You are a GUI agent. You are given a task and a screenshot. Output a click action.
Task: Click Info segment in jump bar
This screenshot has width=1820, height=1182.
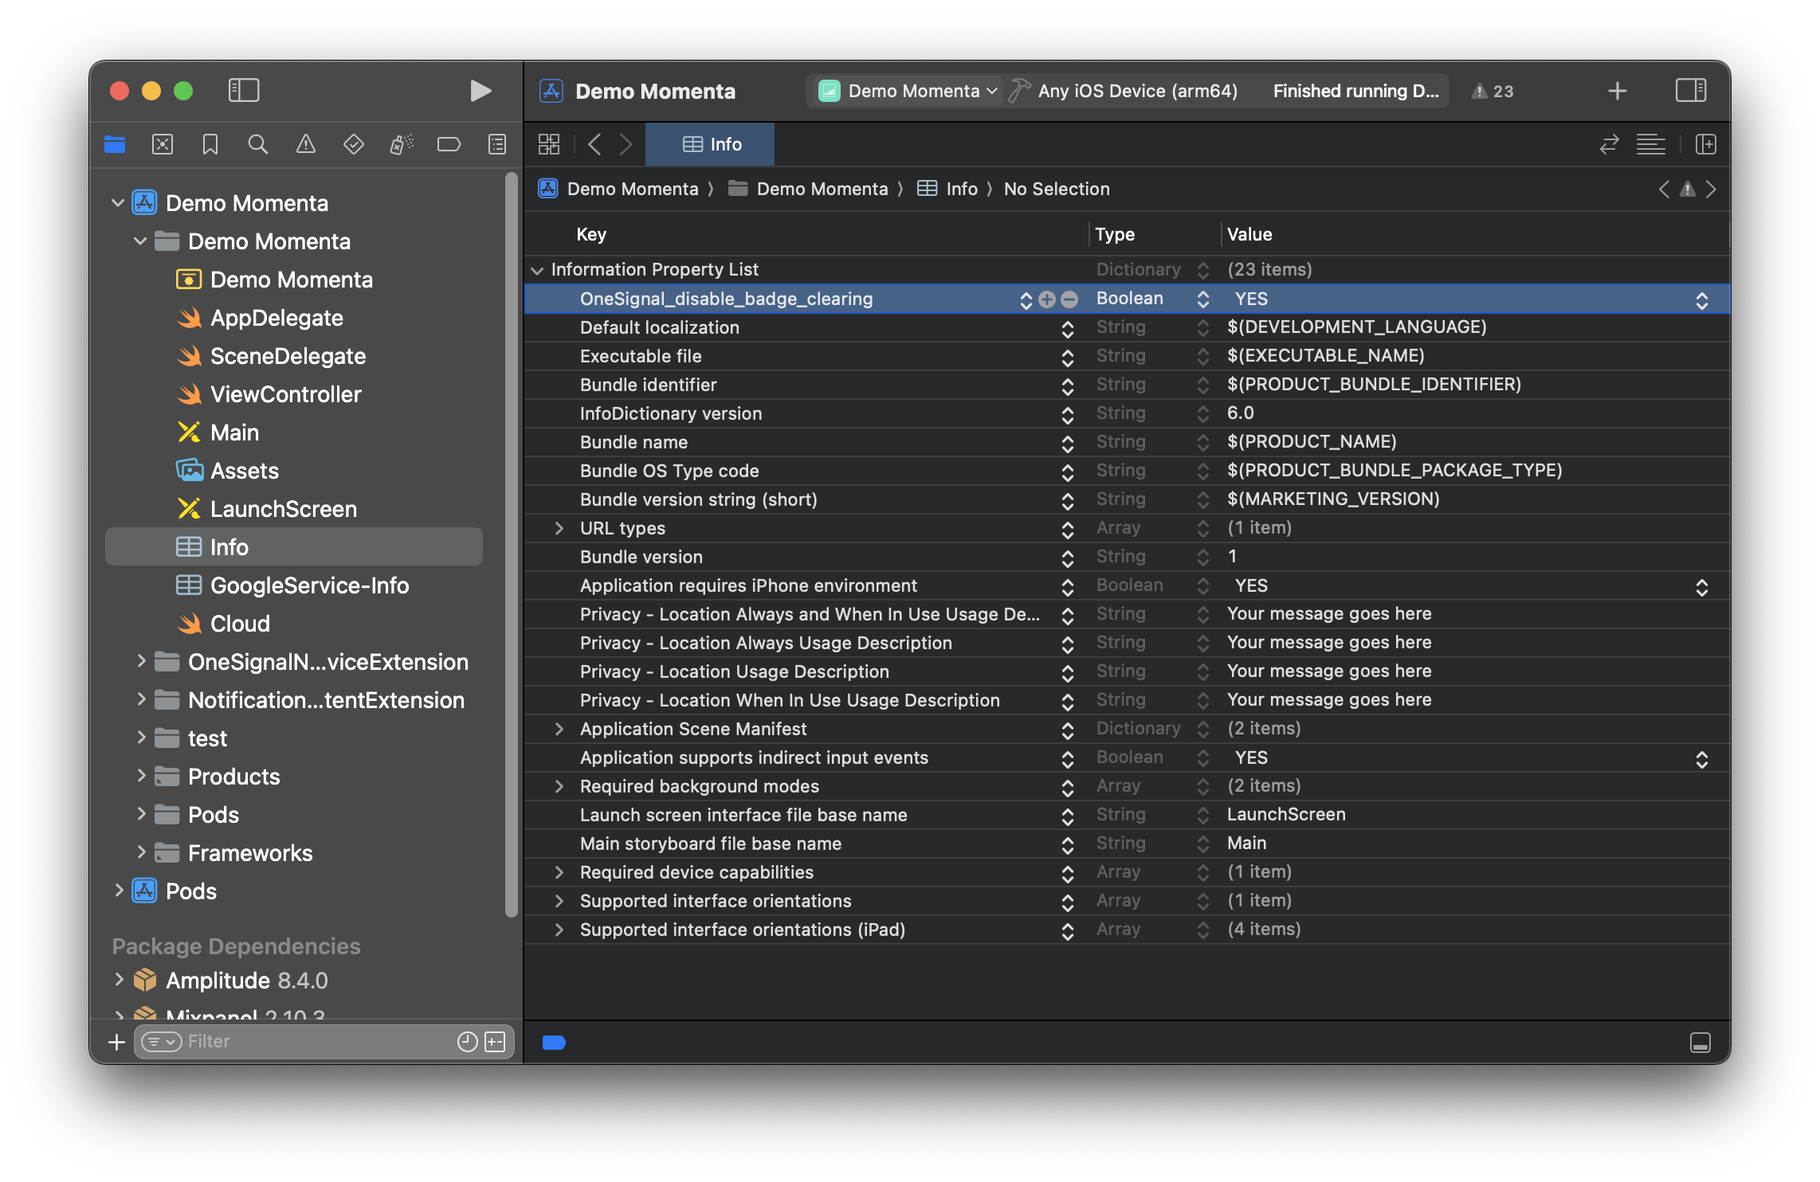pyautogui.click(x=947, y=190)
